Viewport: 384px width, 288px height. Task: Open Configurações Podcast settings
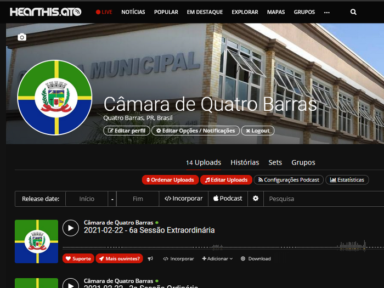click(289, 180)
